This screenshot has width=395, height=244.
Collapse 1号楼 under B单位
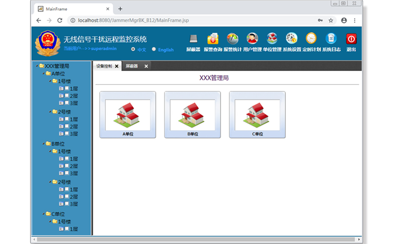tap(50, 151)
